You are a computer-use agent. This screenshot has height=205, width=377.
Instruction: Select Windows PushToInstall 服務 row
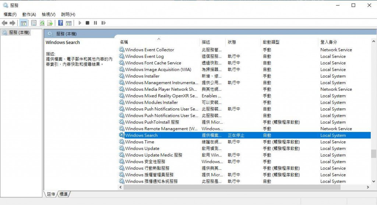(244, 122)
